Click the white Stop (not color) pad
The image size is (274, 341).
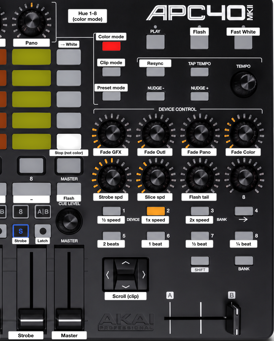[68, 142]
